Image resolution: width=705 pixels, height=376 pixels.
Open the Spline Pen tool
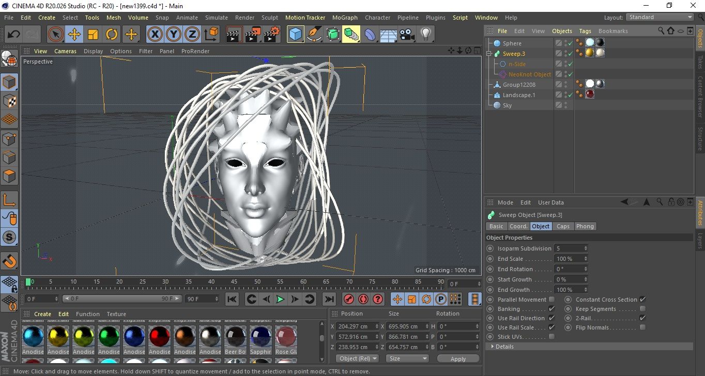tap(314, 35)
